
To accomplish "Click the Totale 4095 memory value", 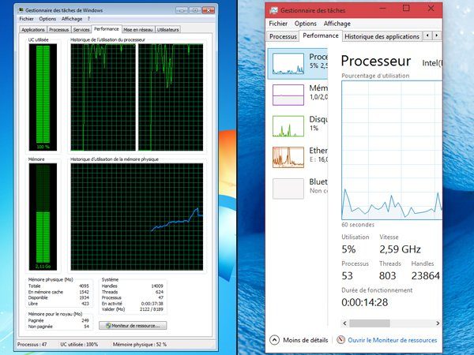I will pyautogui.click(x=84, y=286).
